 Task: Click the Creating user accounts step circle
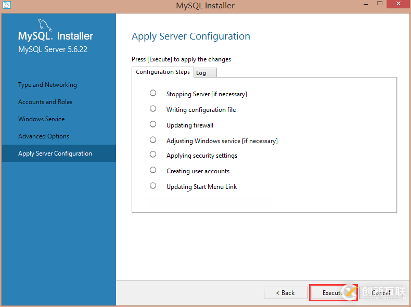coord(153,170)
